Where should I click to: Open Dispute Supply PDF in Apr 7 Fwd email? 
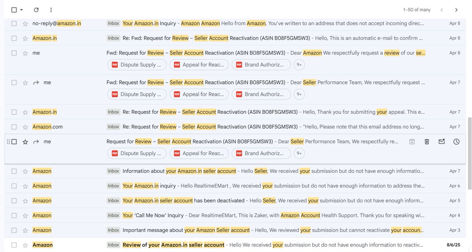click(136, 94)
